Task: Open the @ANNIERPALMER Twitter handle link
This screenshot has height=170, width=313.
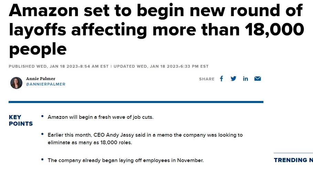Action: pyautogui.click(x=45, y=84)
